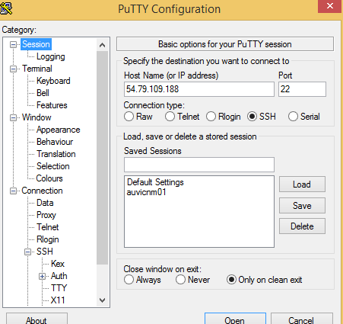
Task: Click the category tree scroll down arrow
Action: 102,300
